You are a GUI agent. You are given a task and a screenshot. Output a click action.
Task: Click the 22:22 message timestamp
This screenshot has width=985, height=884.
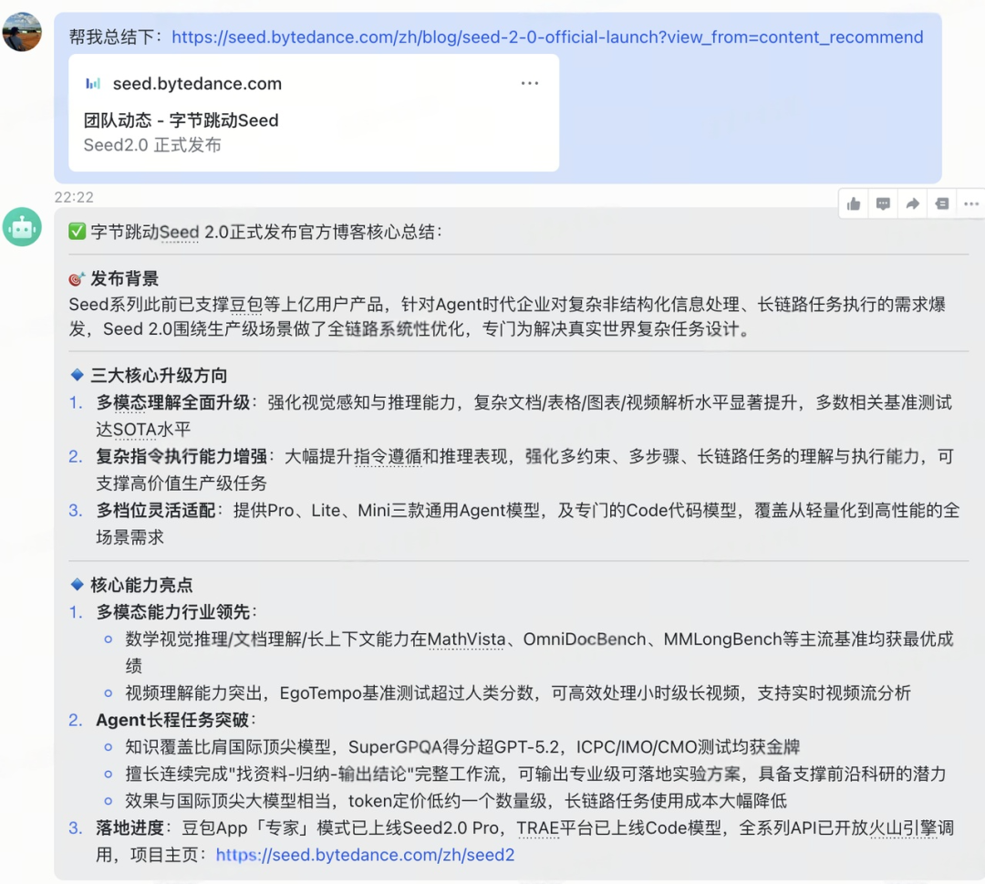coord(74,197)
